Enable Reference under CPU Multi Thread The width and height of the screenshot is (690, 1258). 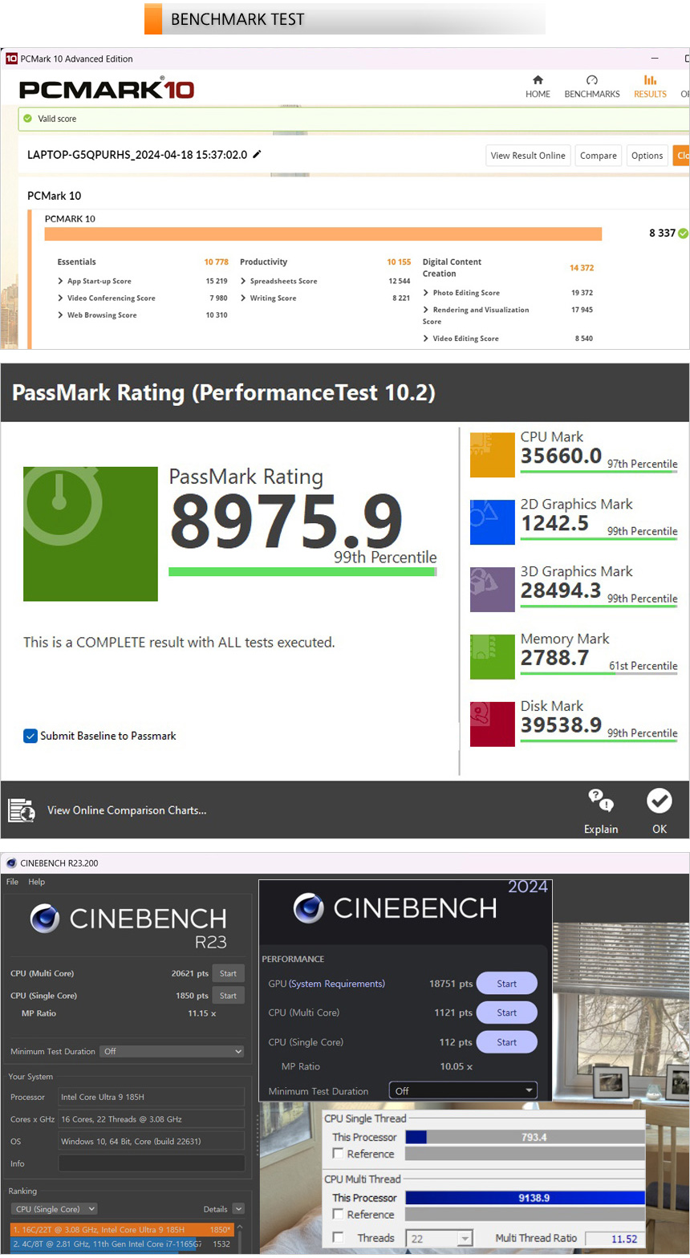click(339, 1215)
